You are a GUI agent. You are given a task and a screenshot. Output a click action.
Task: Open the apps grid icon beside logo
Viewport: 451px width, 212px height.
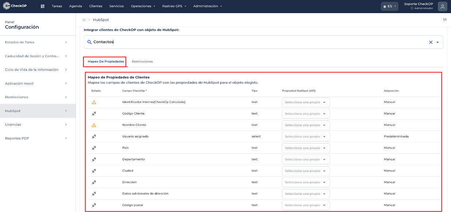pos(42,6)
